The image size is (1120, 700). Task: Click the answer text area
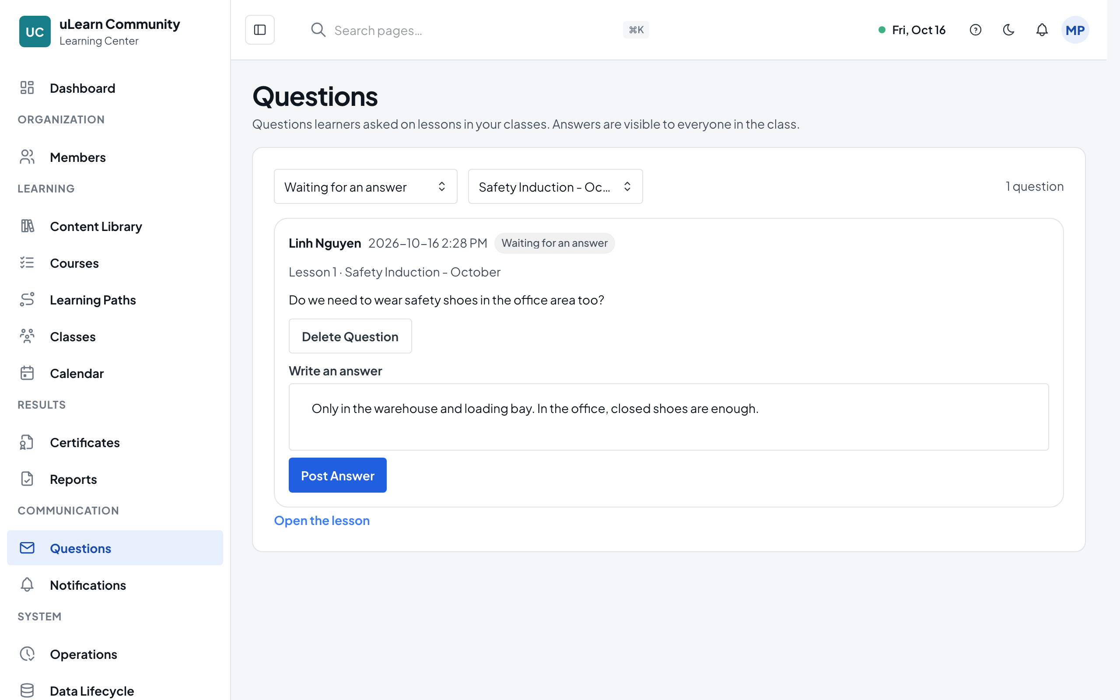[x=668, y=416]
